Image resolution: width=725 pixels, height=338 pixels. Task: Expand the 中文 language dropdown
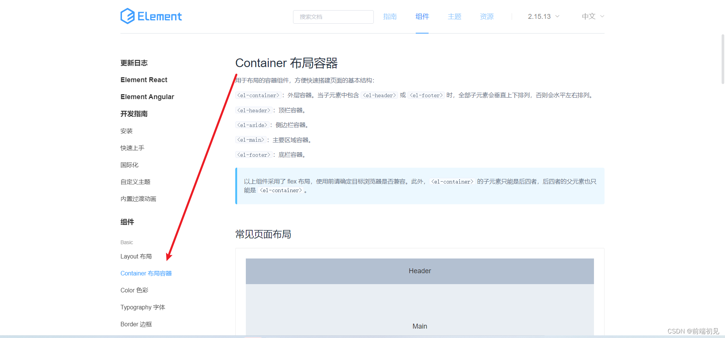pos(593,17)
